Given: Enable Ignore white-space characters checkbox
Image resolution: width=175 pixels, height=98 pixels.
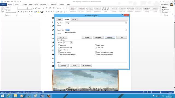Looking at the screenshot, I should click(96, 54).
